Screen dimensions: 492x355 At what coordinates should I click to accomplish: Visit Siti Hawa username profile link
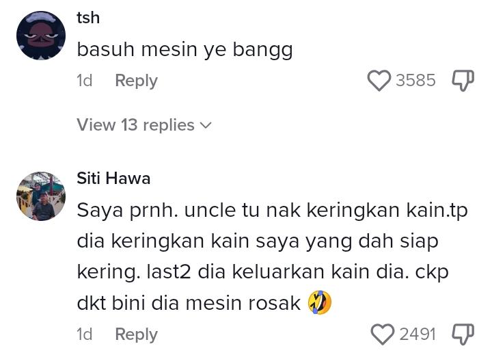tap(113, 179)
